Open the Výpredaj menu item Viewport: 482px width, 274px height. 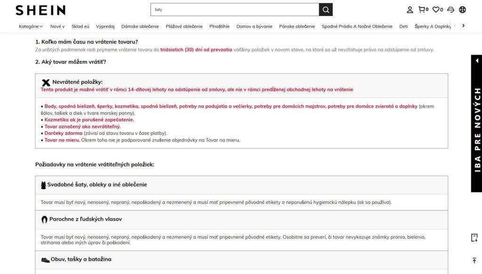pyautogui.click(x=105, y=26)
